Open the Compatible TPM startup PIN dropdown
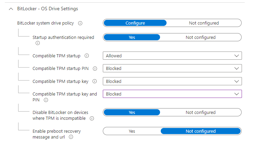The height and width of the screenshot is (145, 268). (172, 68)
